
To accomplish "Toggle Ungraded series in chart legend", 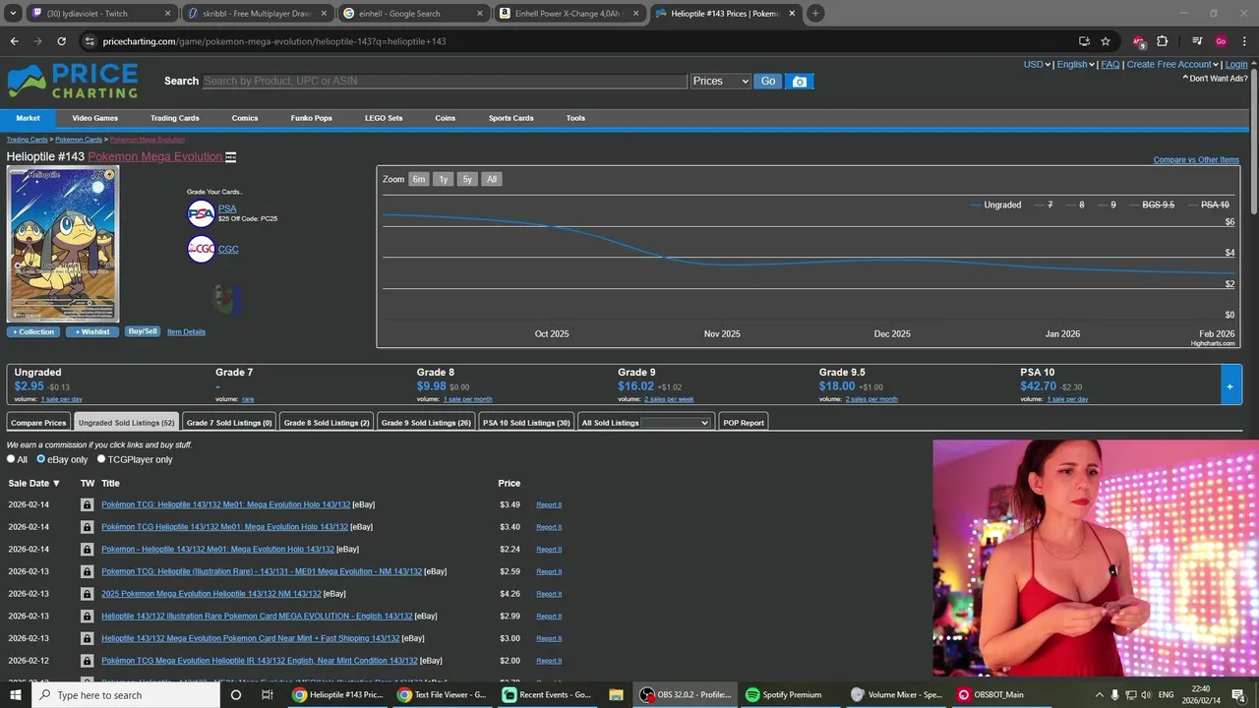I will [995, 205].
